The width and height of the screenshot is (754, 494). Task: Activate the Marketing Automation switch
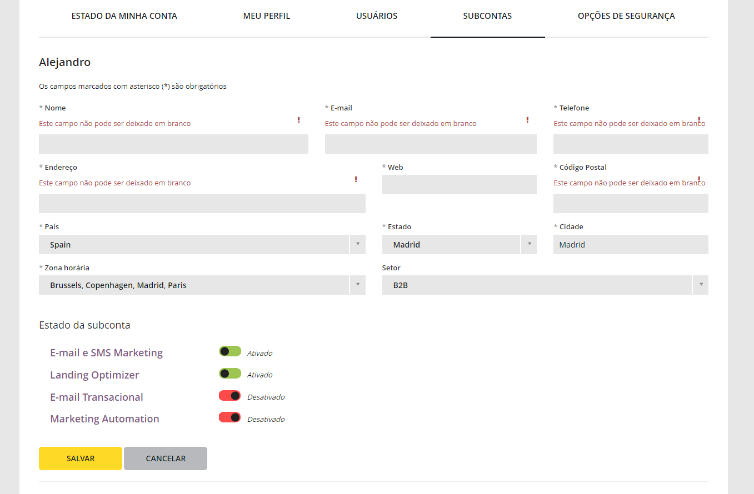point(230,417)
